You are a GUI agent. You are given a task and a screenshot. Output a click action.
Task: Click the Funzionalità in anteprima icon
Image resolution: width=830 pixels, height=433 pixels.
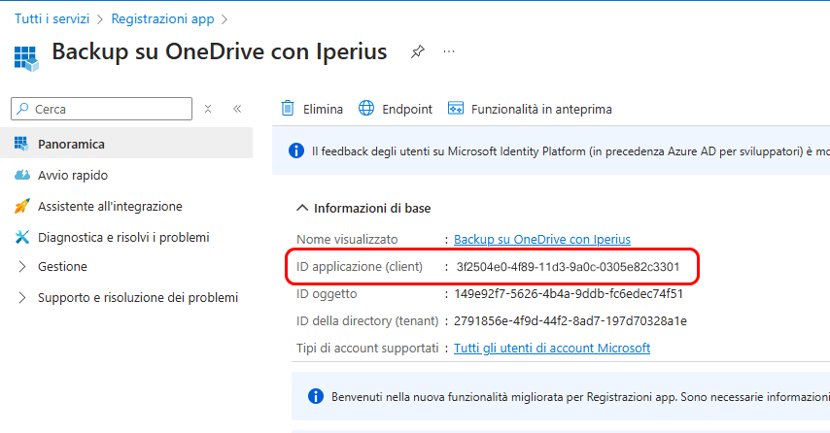pyautogui.click(x=456, y=108)
